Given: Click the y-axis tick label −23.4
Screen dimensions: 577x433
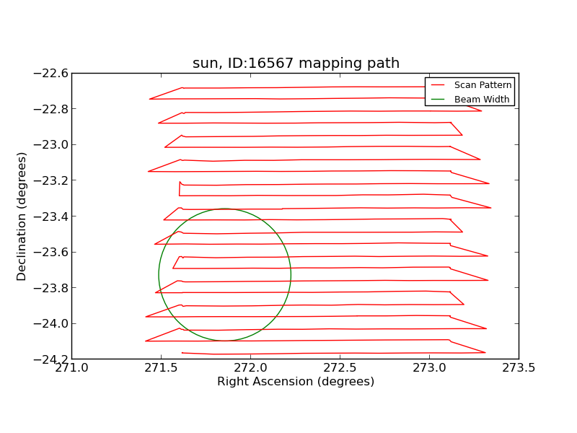Looking at the screenshot, I should tap(50, 216).
